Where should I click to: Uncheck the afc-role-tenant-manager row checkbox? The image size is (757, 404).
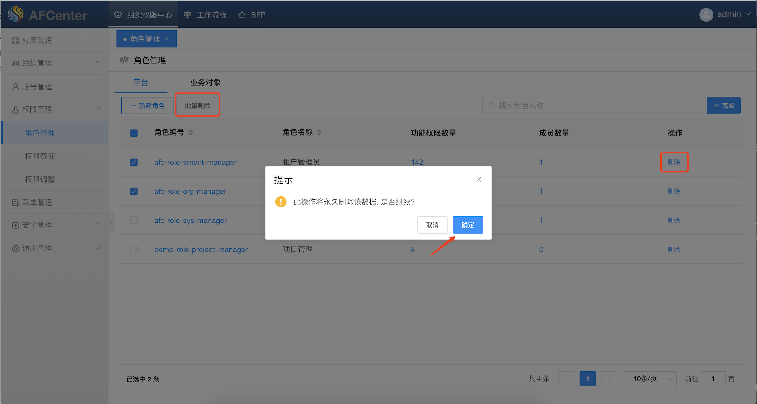(134, 162)
